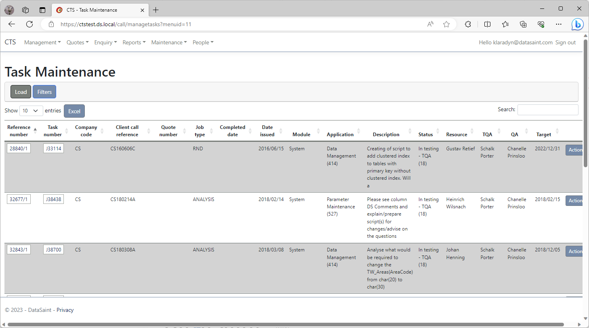This screenshot has height=328, width=589.
Task: Sort table by QA column
Action: click(518, 131)
